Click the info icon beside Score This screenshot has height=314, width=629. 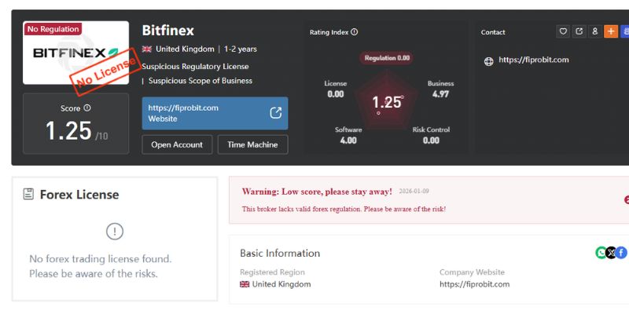(x=87, y=108)
